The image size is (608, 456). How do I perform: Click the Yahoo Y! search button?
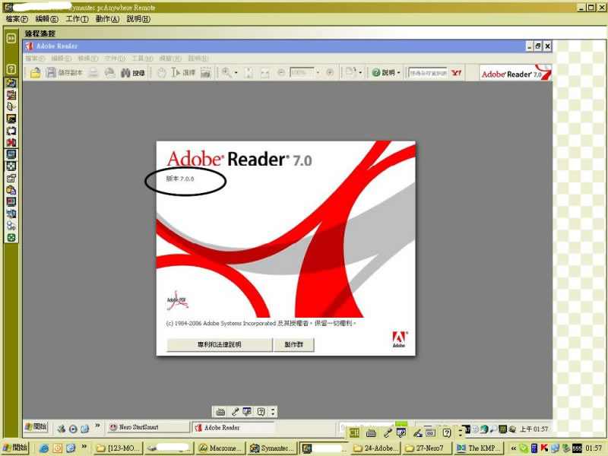click(x=457, y=72)
